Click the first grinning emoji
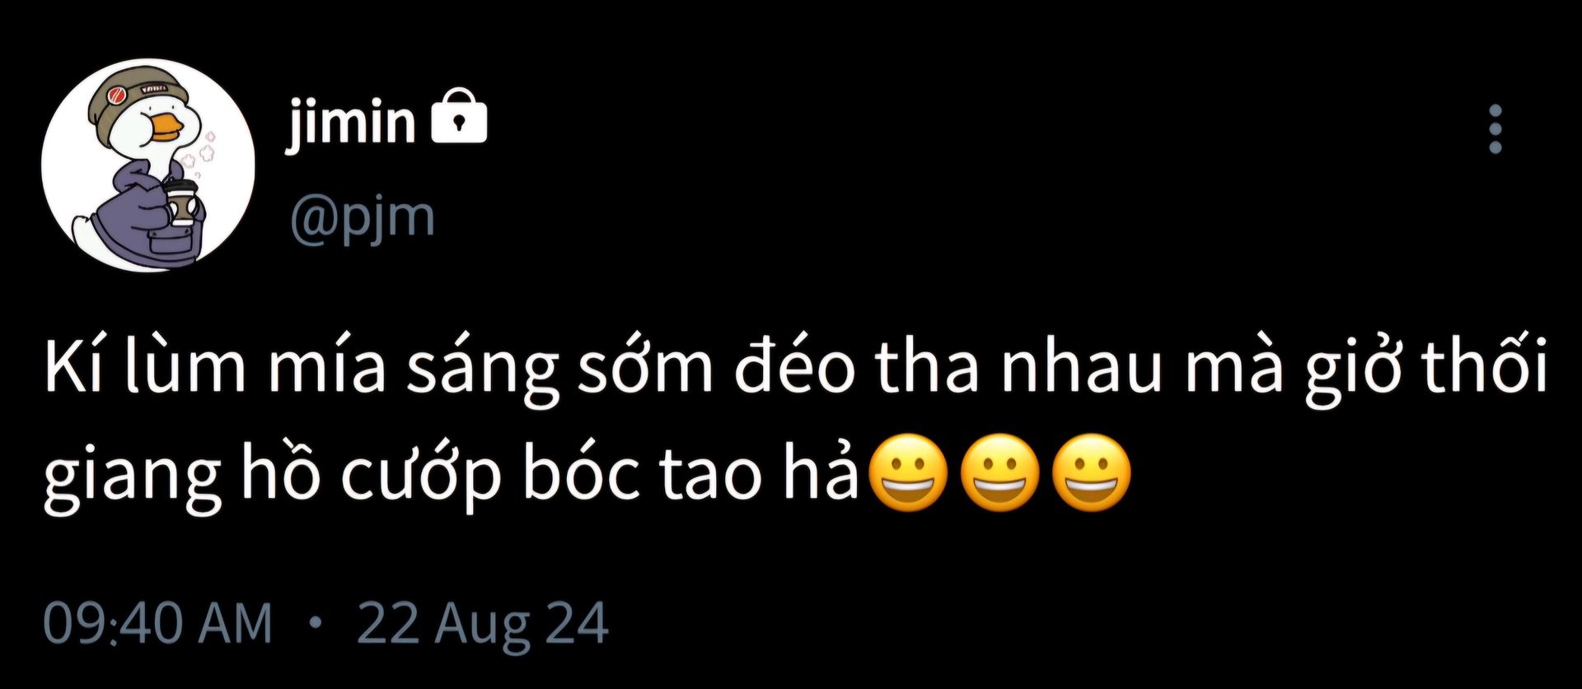This screenshot has width=1582, height=689. (x=909, y=473)
